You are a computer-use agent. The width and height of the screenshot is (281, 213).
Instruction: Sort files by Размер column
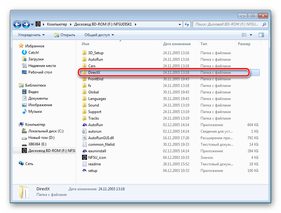[x=244, y=44]
